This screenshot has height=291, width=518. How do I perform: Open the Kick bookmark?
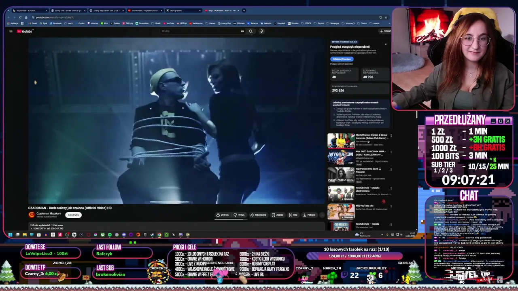click(104, 23)
